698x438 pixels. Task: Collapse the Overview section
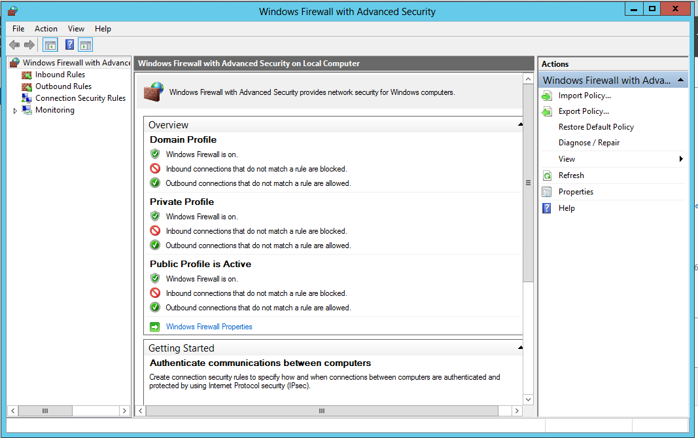[x=520, y=125]
